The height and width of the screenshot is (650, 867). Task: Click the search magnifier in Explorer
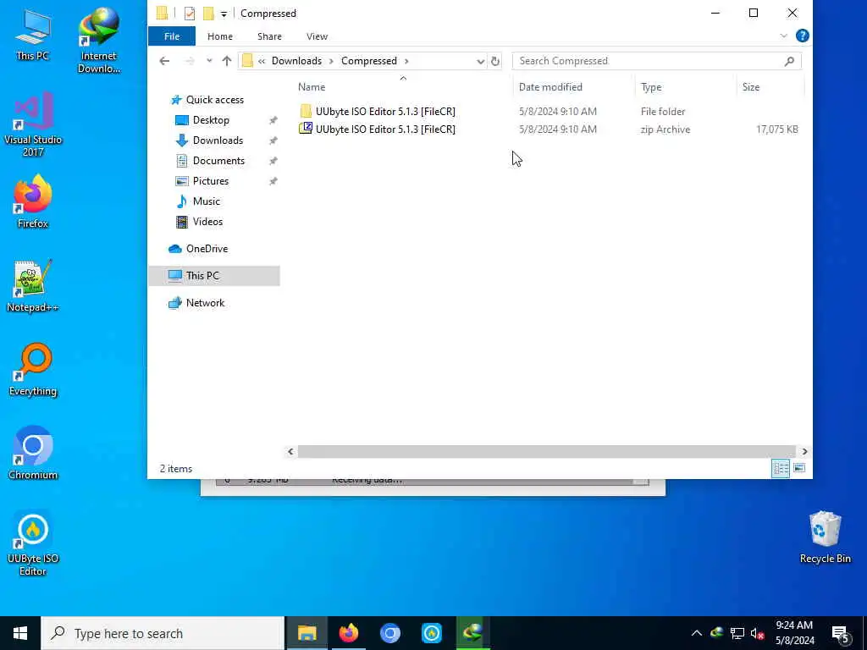click(x=789, y=61)
